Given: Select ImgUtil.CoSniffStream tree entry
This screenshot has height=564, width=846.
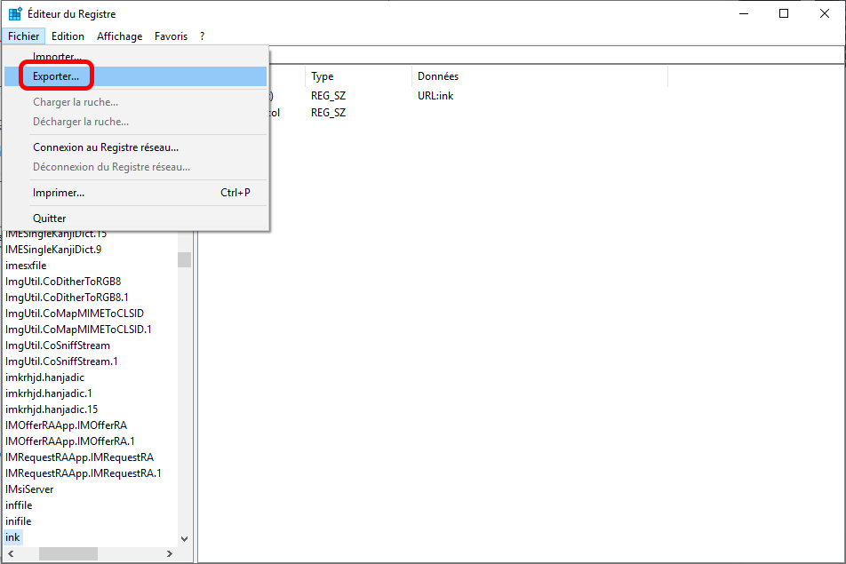Looking at the screenshot, I should (x=58, y=346).
